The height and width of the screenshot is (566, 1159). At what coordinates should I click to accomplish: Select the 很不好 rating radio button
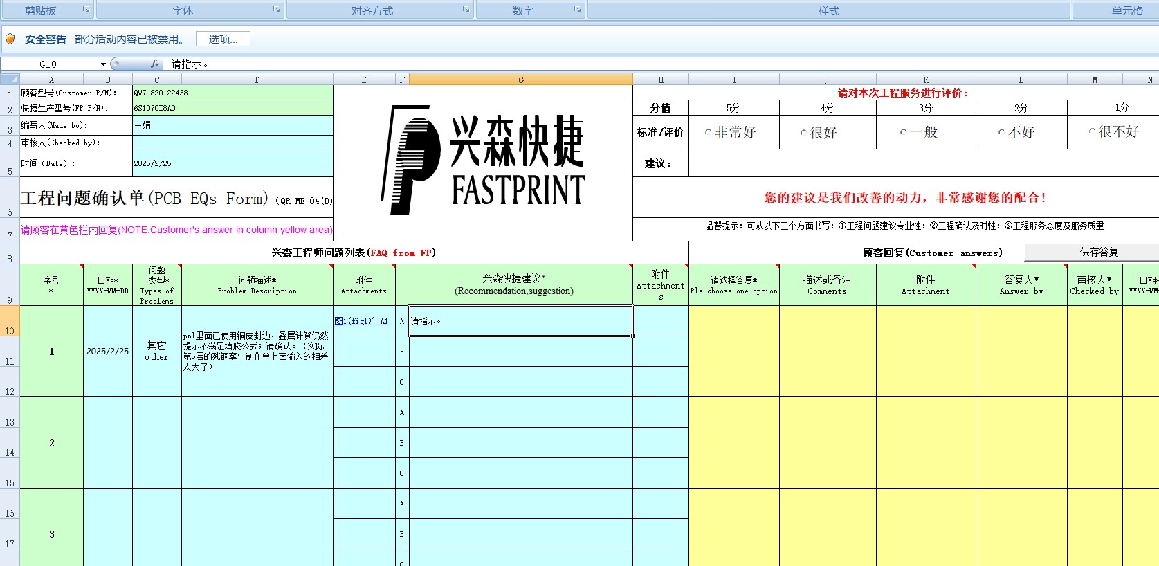(1092, 131)
